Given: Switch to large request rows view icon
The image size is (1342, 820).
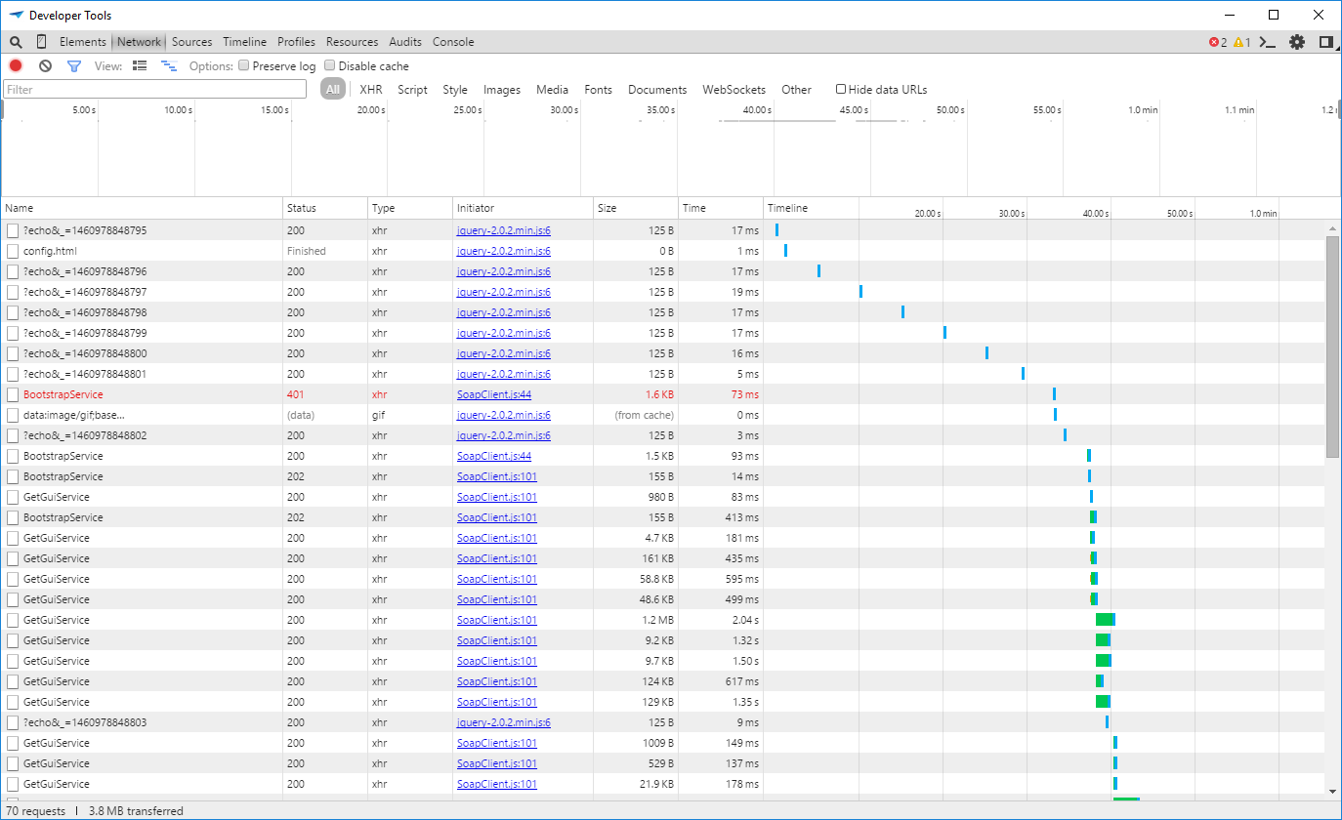Looking at the screenshot, I should pos(140,65).
